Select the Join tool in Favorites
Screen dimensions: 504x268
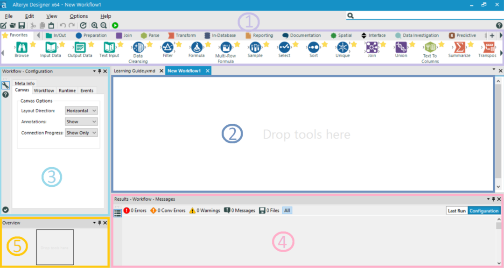(372, 48)
